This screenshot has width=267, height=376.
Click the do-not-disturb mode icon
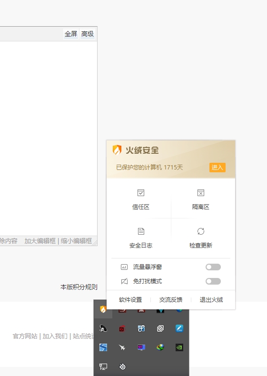(124, 281)
